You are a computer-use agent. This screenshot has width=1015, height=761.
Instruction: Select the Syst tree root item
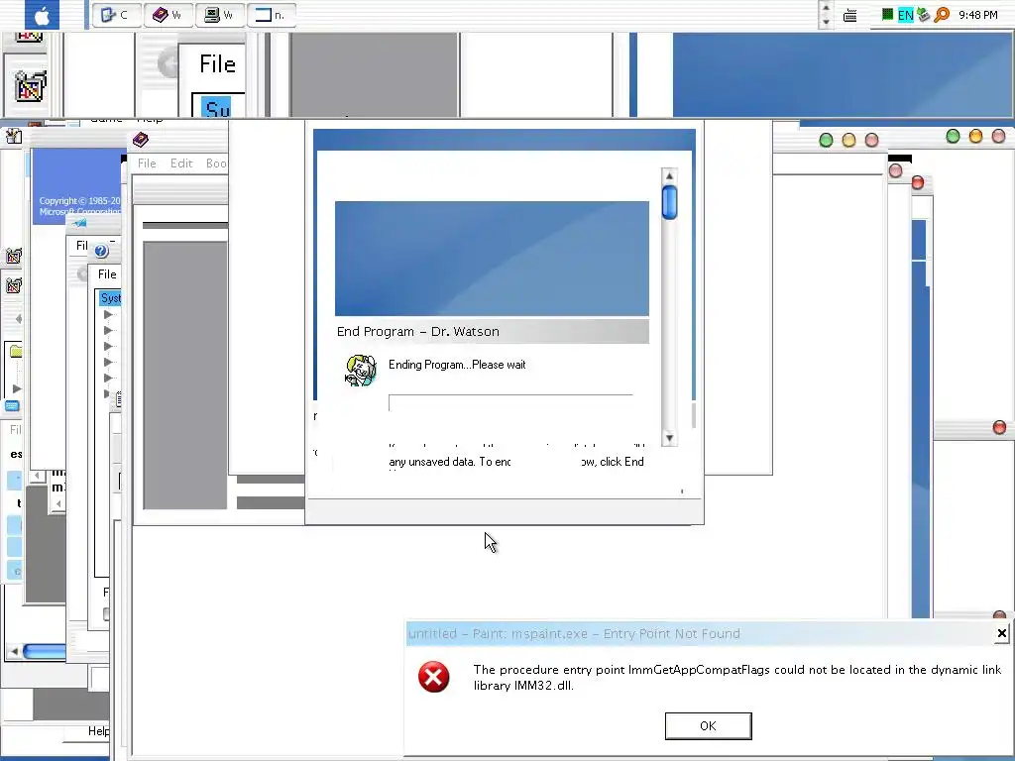pyautogui.click(x=111, y=298)
